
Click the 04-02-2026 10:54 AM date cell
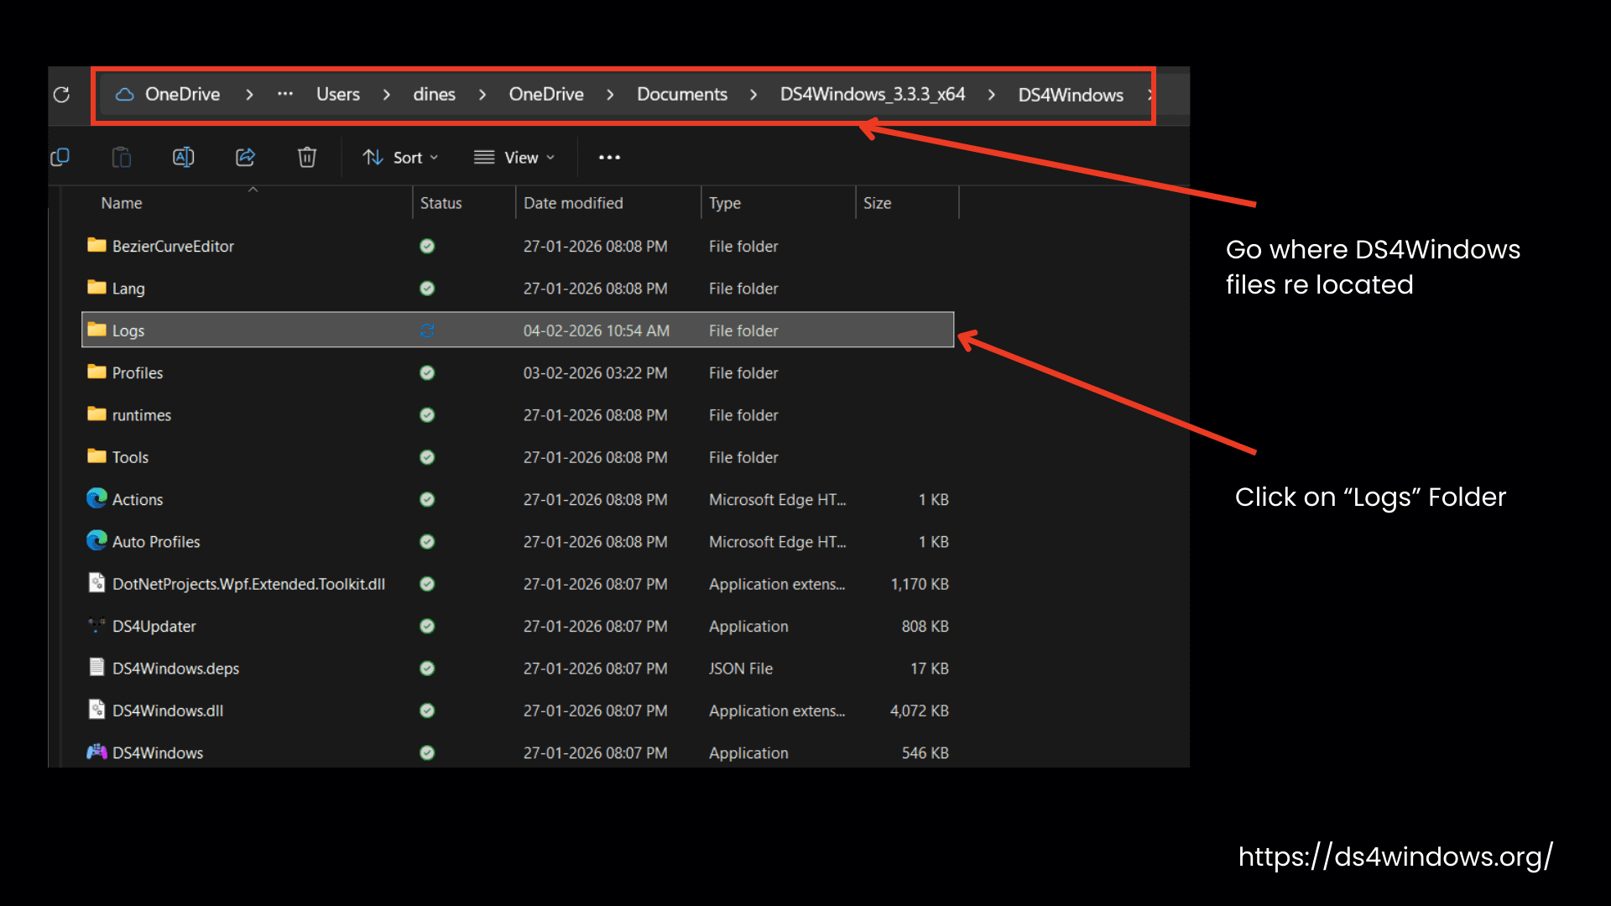[x=597, y=331]
